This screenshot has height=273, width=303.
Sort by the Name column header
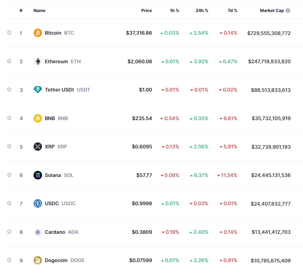point(40,11)
